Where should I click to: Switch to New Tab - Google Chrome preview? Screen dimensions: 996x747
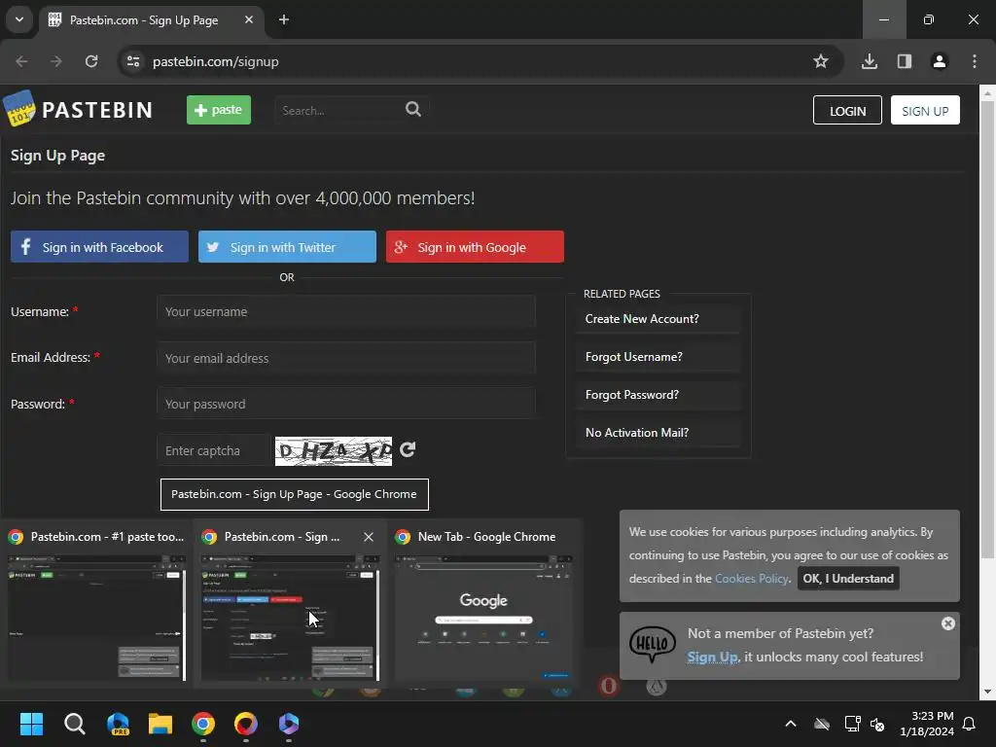pos(484,603)
